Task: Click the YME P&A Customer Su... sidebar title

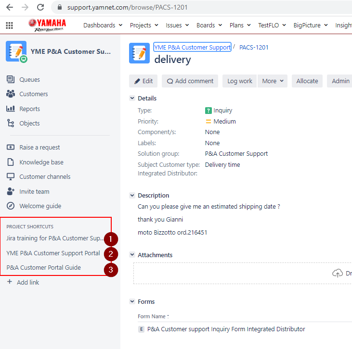Action: [71, 51]
